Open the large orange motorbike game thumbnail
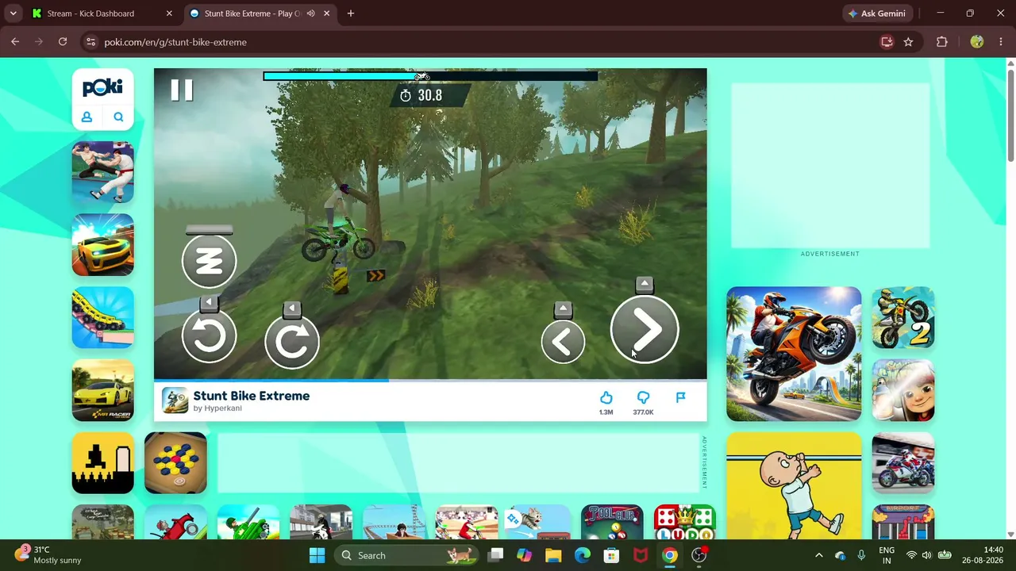 794,354
